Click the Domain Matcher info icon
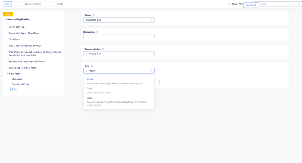The image size is (302, 163). click(x=103, y=49)
